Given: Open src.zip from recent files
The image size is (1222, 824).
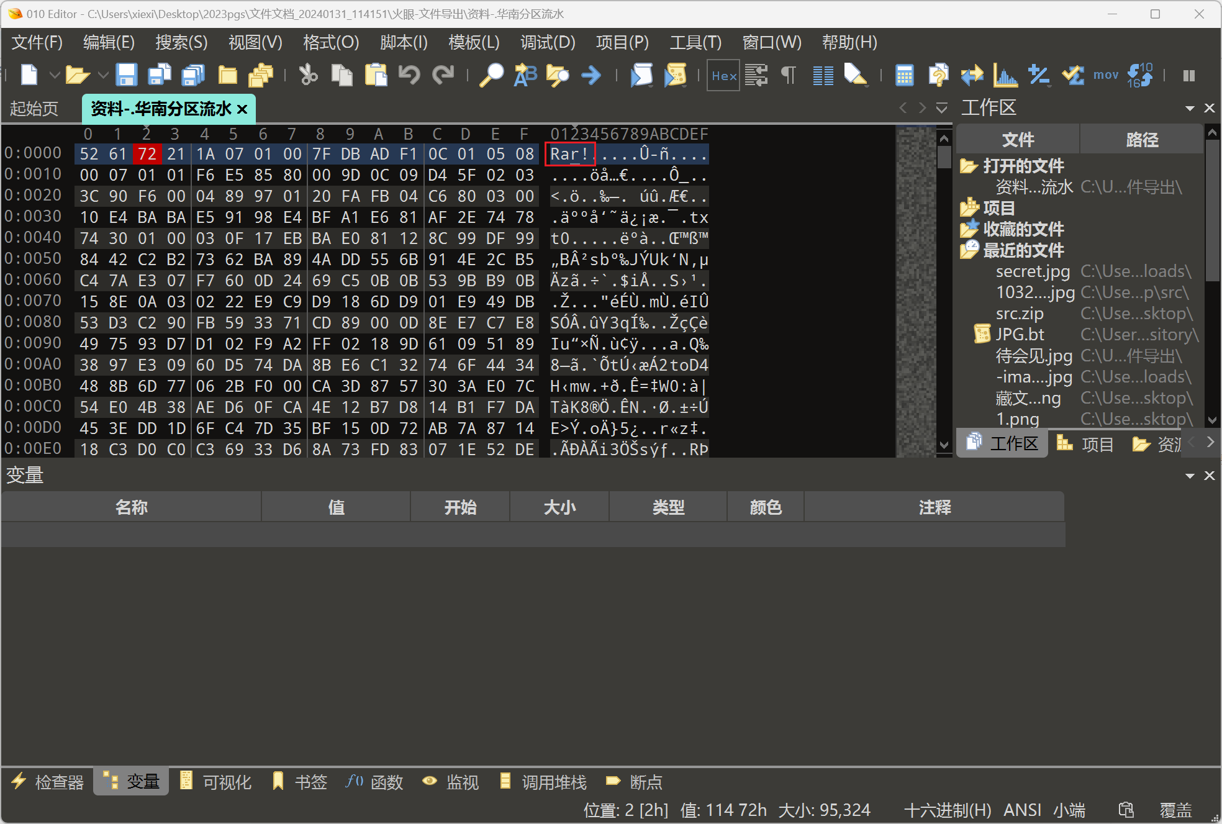Looking at the screenshot, I should [1020, 314].
